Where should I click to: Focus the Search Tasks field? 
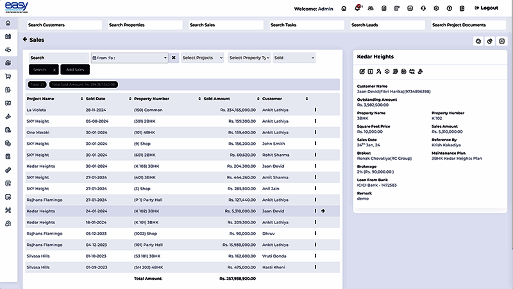tap(307, 25)
